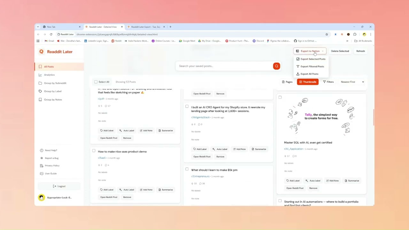
Task: Open the r/AIAgentsStack subreddit link
Action: tap(200, 118)
